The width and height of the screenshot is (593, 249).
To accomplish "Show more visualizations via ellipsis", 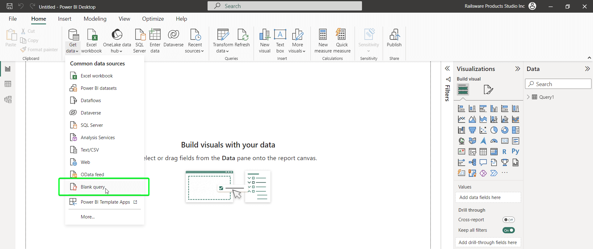I will [x=505, y=173].
